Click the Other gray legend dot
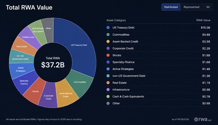The image size is (218, 125). tap(108, 103)
